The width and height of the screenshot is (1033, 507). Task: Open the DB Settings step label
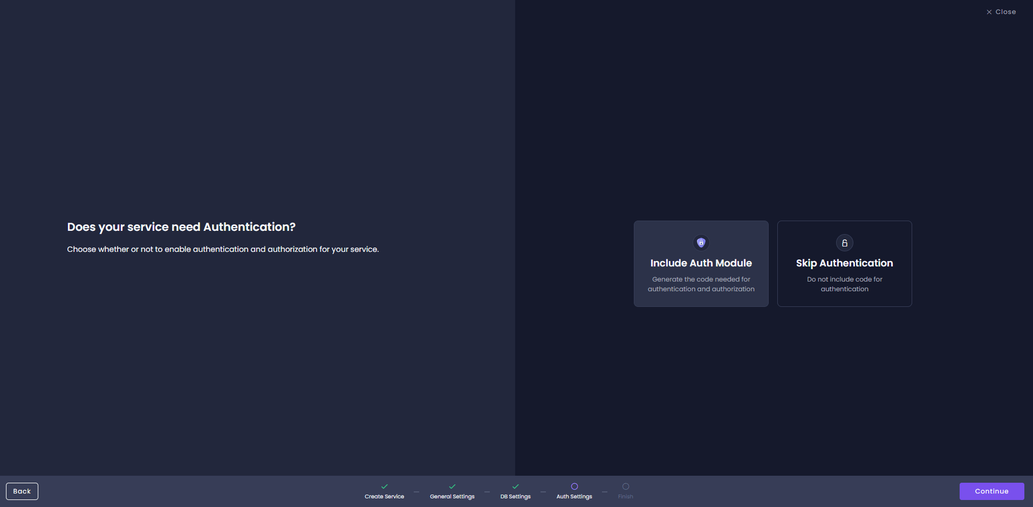pyautogui.click(x=515, y=497)
